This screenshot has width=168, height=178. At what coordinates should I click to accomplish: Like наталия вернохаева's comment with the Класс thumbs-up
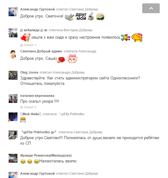tap(22, 107)
